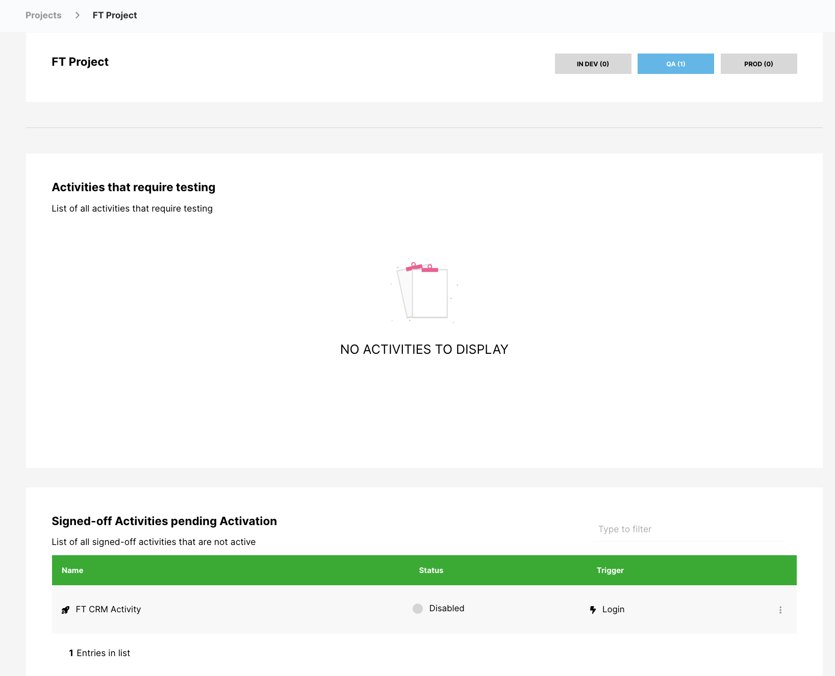Open the PROD (0) tab
This screenshot has height=676, width=835.
point(758,64)
